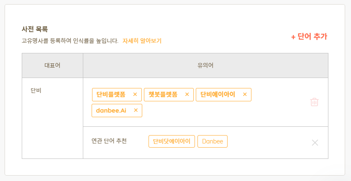Delete the danbee.Ai tag with its x
351x181 pixels.
tap(136, 110)
